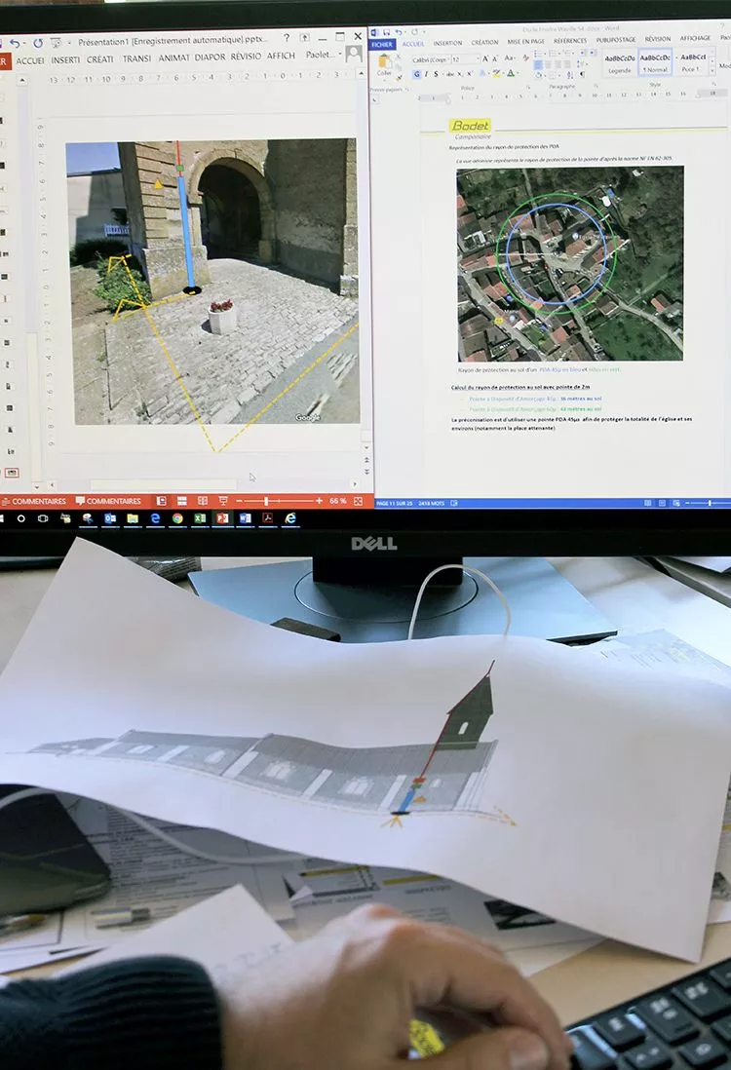The height and width of the screenshot is (1070, 731).
Task: Toggle bold formatting in Word ribbon
Action: click(416, 74)
